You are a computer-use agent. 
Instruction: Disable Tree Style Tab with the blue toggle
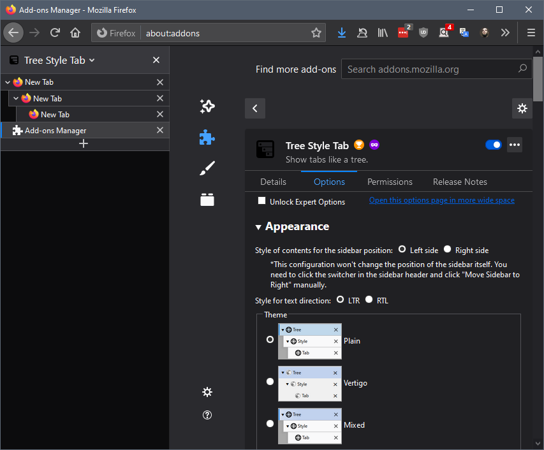pos(494,145)
